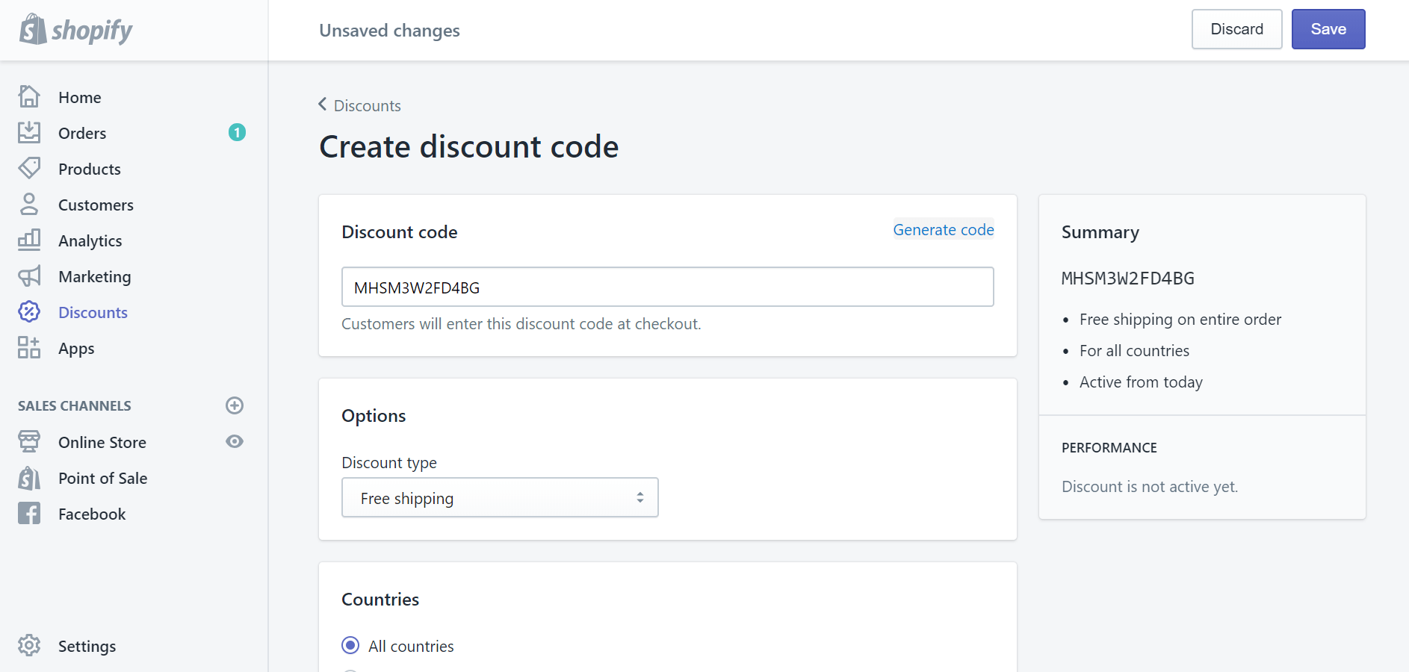View Online Store using eye icon
Screen dimensions: 1409x672
click(235, 442)
